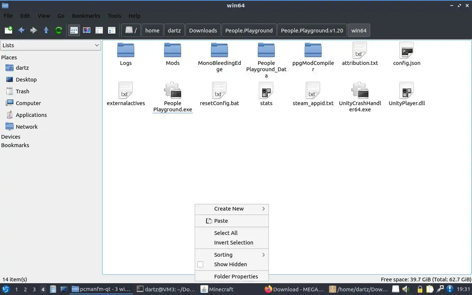The height and width of the screenshot is (295, 472).
Task: Select the ppgModCompiler folder
Action: coord(313,57)
